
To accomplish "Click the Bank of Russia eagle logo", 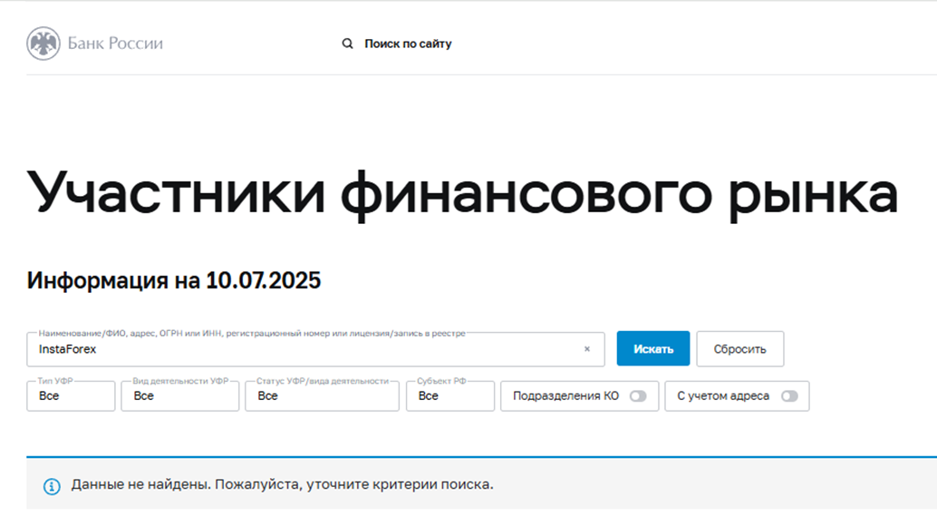I will point(43,43).
